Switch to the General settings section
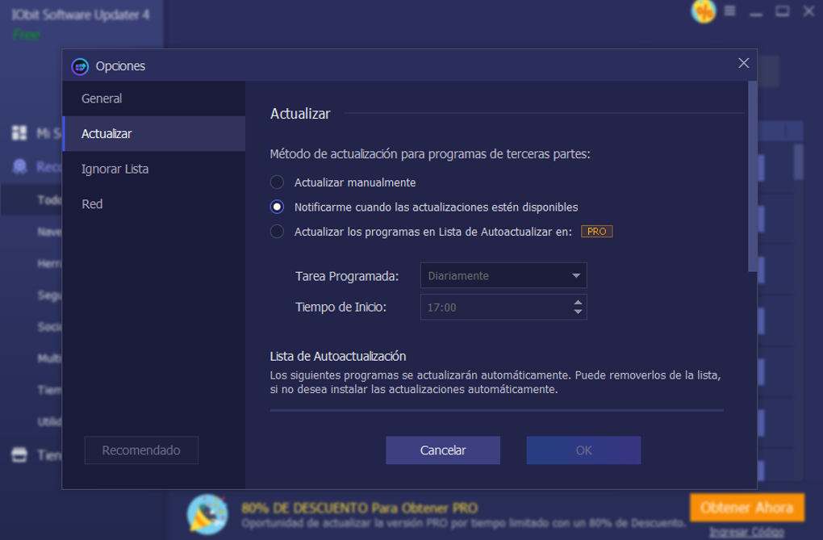The height and width of the screenshot is (540, 823). tap(102, 98)
